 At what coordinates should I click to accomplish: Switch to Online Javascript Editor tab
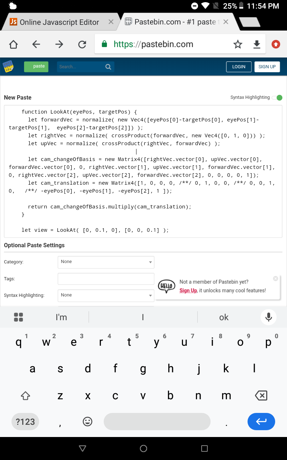pyautogui.click(x=59, y=22)
